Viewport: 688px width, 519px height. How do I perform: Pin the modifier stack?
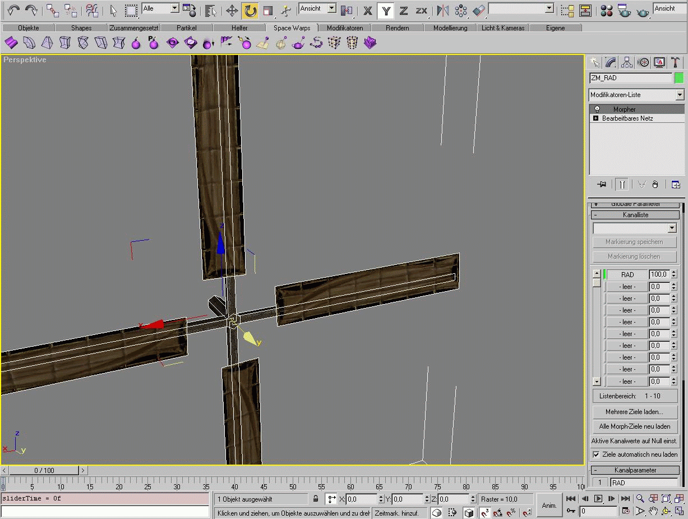(602, 185)
